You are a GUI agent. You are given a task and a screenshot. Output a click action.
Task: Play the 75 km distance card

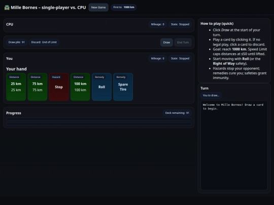pyautogui.click(x=38, y=87)
